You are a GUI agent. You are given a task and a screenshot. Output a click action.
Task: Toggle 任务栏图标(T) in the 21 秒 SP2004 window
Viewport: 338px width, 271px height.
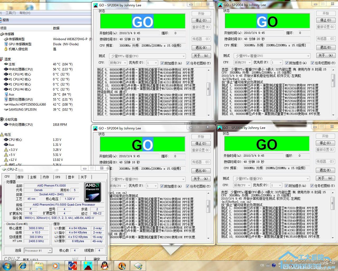coord(188,63)
